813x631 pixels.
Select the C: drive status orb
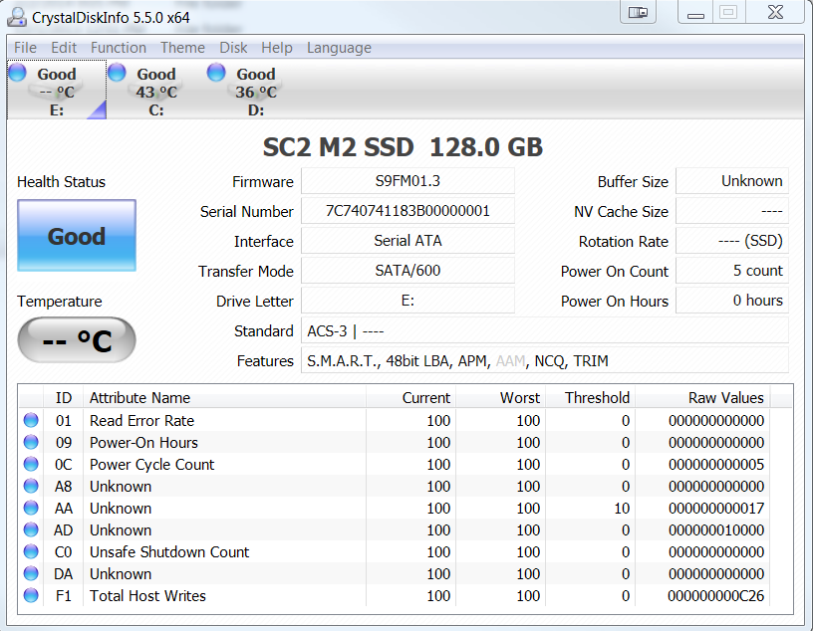click(117, 73)
